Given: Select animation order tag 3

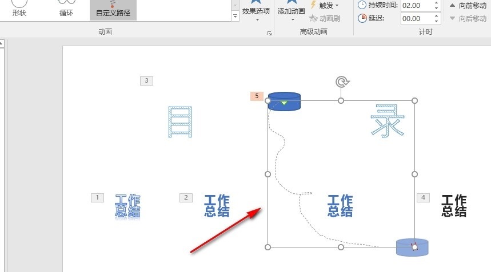Looking at the screenshot, I should click(146, 81).
